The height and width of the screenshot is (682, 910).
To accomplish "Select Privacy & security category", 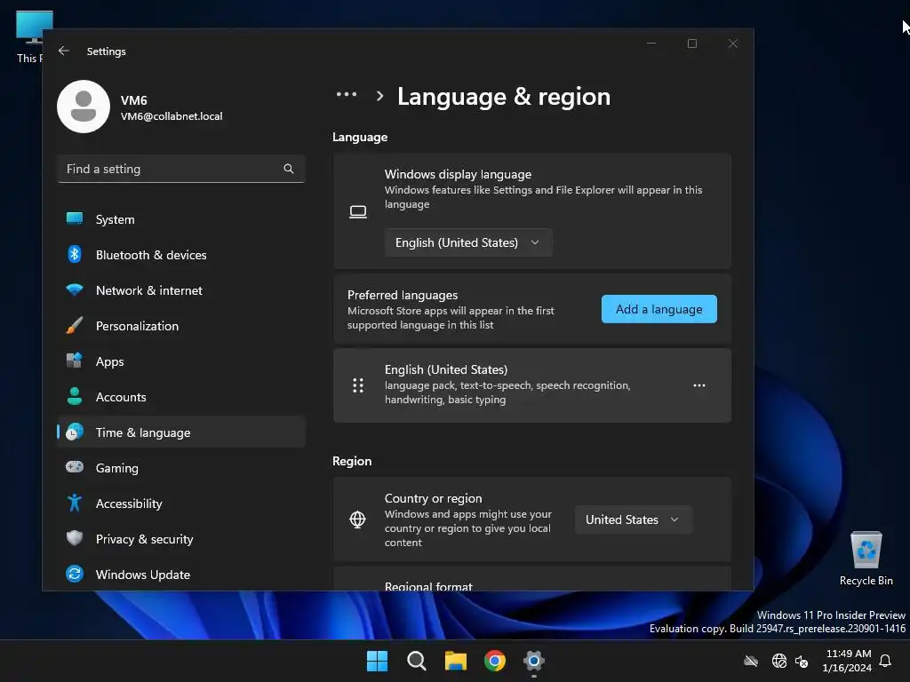I will (181, 538).
